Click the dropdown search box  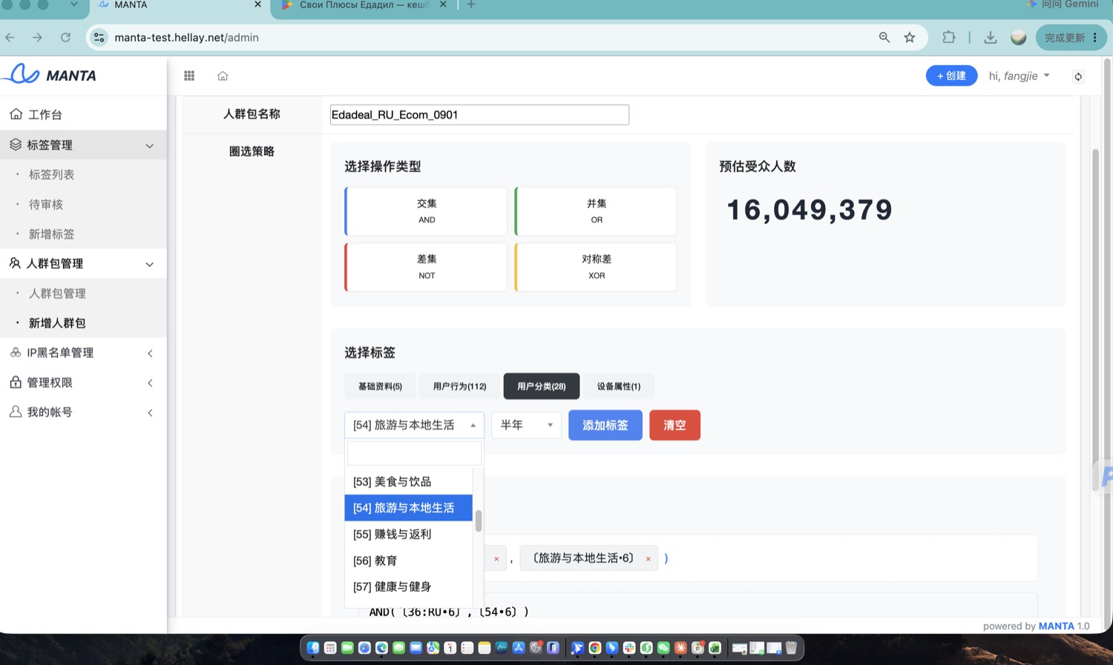tap(414, 453)
